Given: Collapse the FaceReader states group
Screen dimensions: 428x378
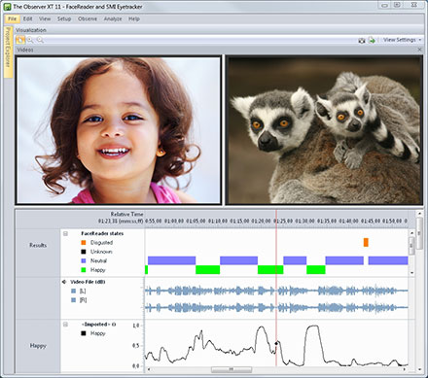Looking at the screenshot, I should tap(65, 233).
